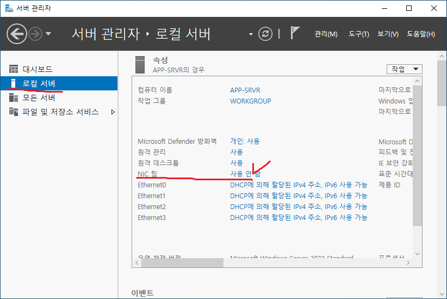Open the Ethernet2 DHCP address link

(299, 206)
